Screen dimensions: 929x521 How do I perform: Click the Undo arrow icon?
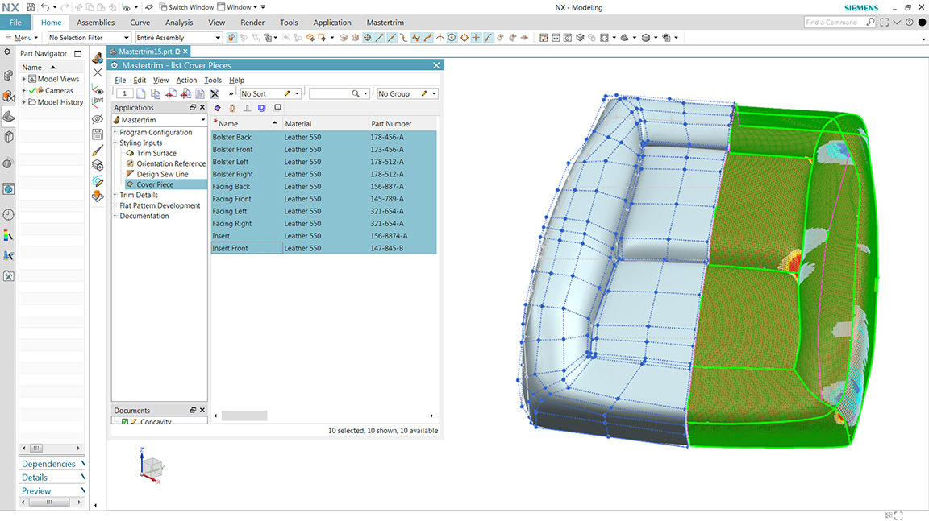(44, 7)
